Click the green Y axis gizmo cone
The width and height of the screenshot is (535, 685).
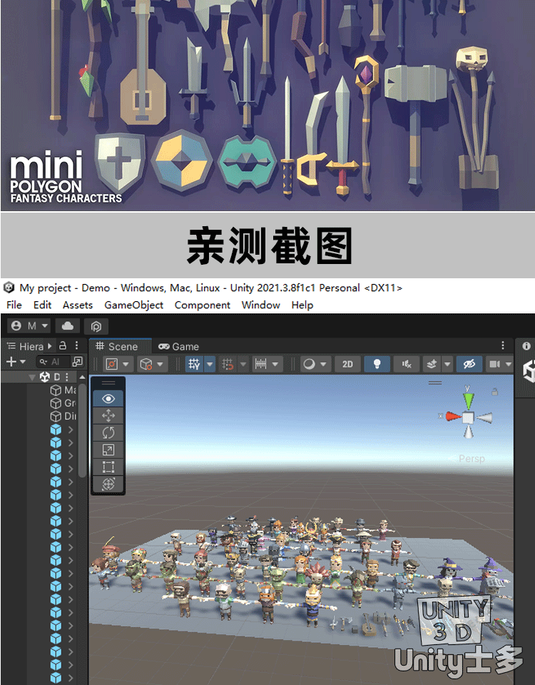[468, 400]
